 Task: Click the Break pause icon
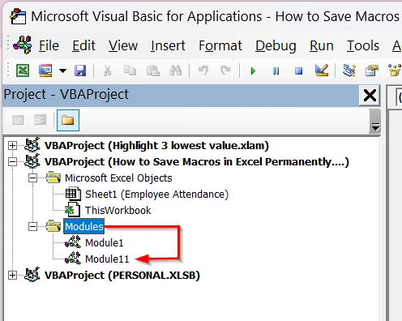[x=276, y=71]
